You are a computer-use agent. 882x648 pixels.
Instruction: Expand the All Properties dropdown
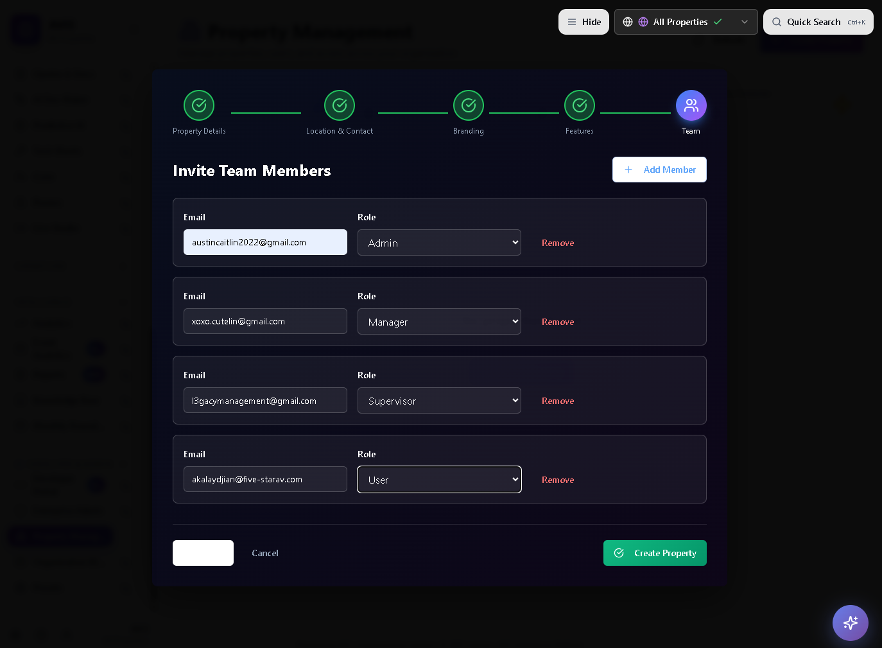pyautogui.click(x=686, y=22)
